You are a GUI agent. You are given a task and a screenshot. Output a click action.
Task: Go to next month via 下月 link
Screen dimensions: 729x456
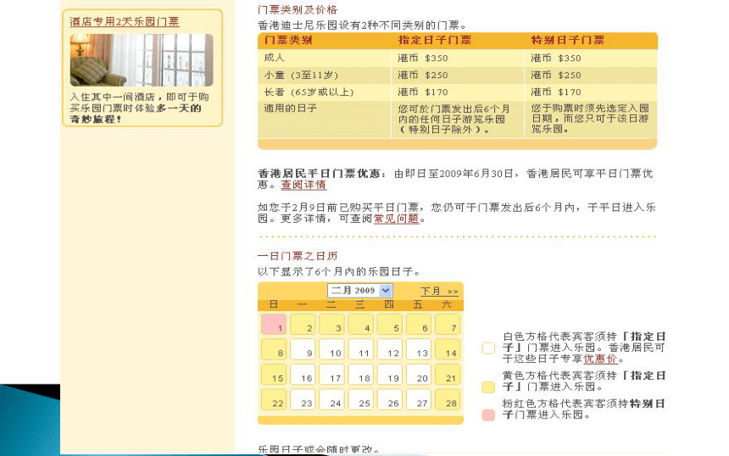(439, 292)
